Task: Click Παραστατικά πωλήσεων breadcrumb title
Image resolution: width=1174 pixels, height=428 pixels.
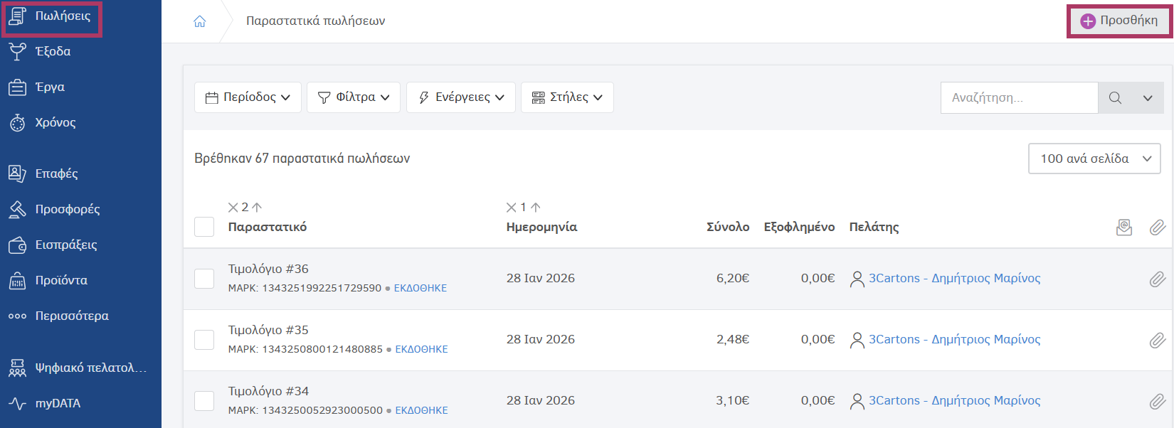Action: (316, 21)
